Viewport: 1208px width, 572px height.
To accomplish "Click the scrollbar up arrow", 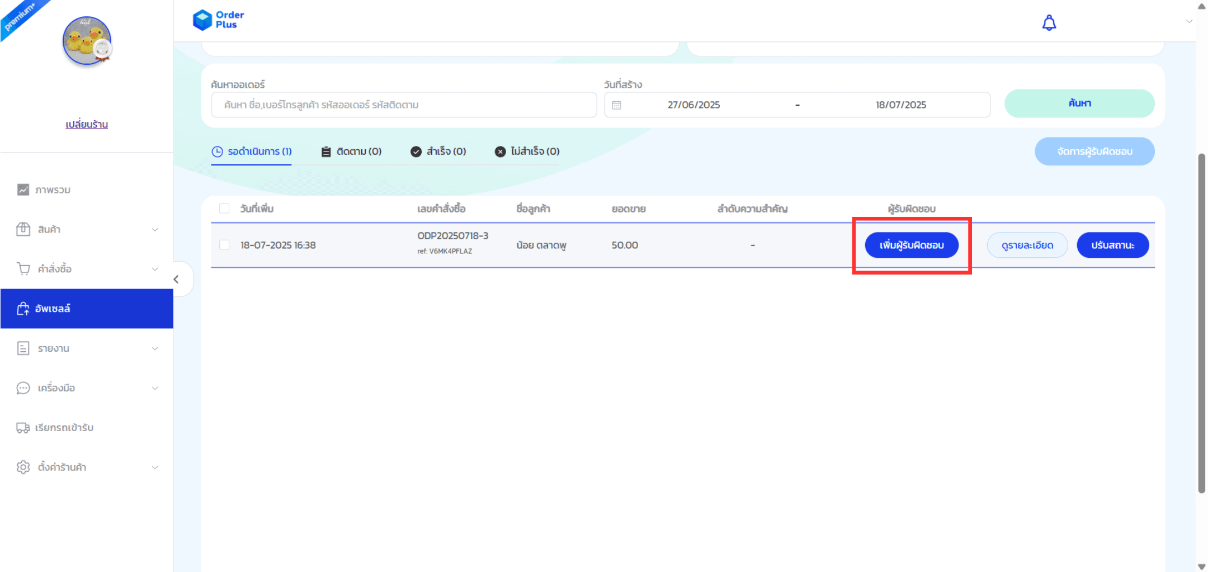I will [1201, 6].
